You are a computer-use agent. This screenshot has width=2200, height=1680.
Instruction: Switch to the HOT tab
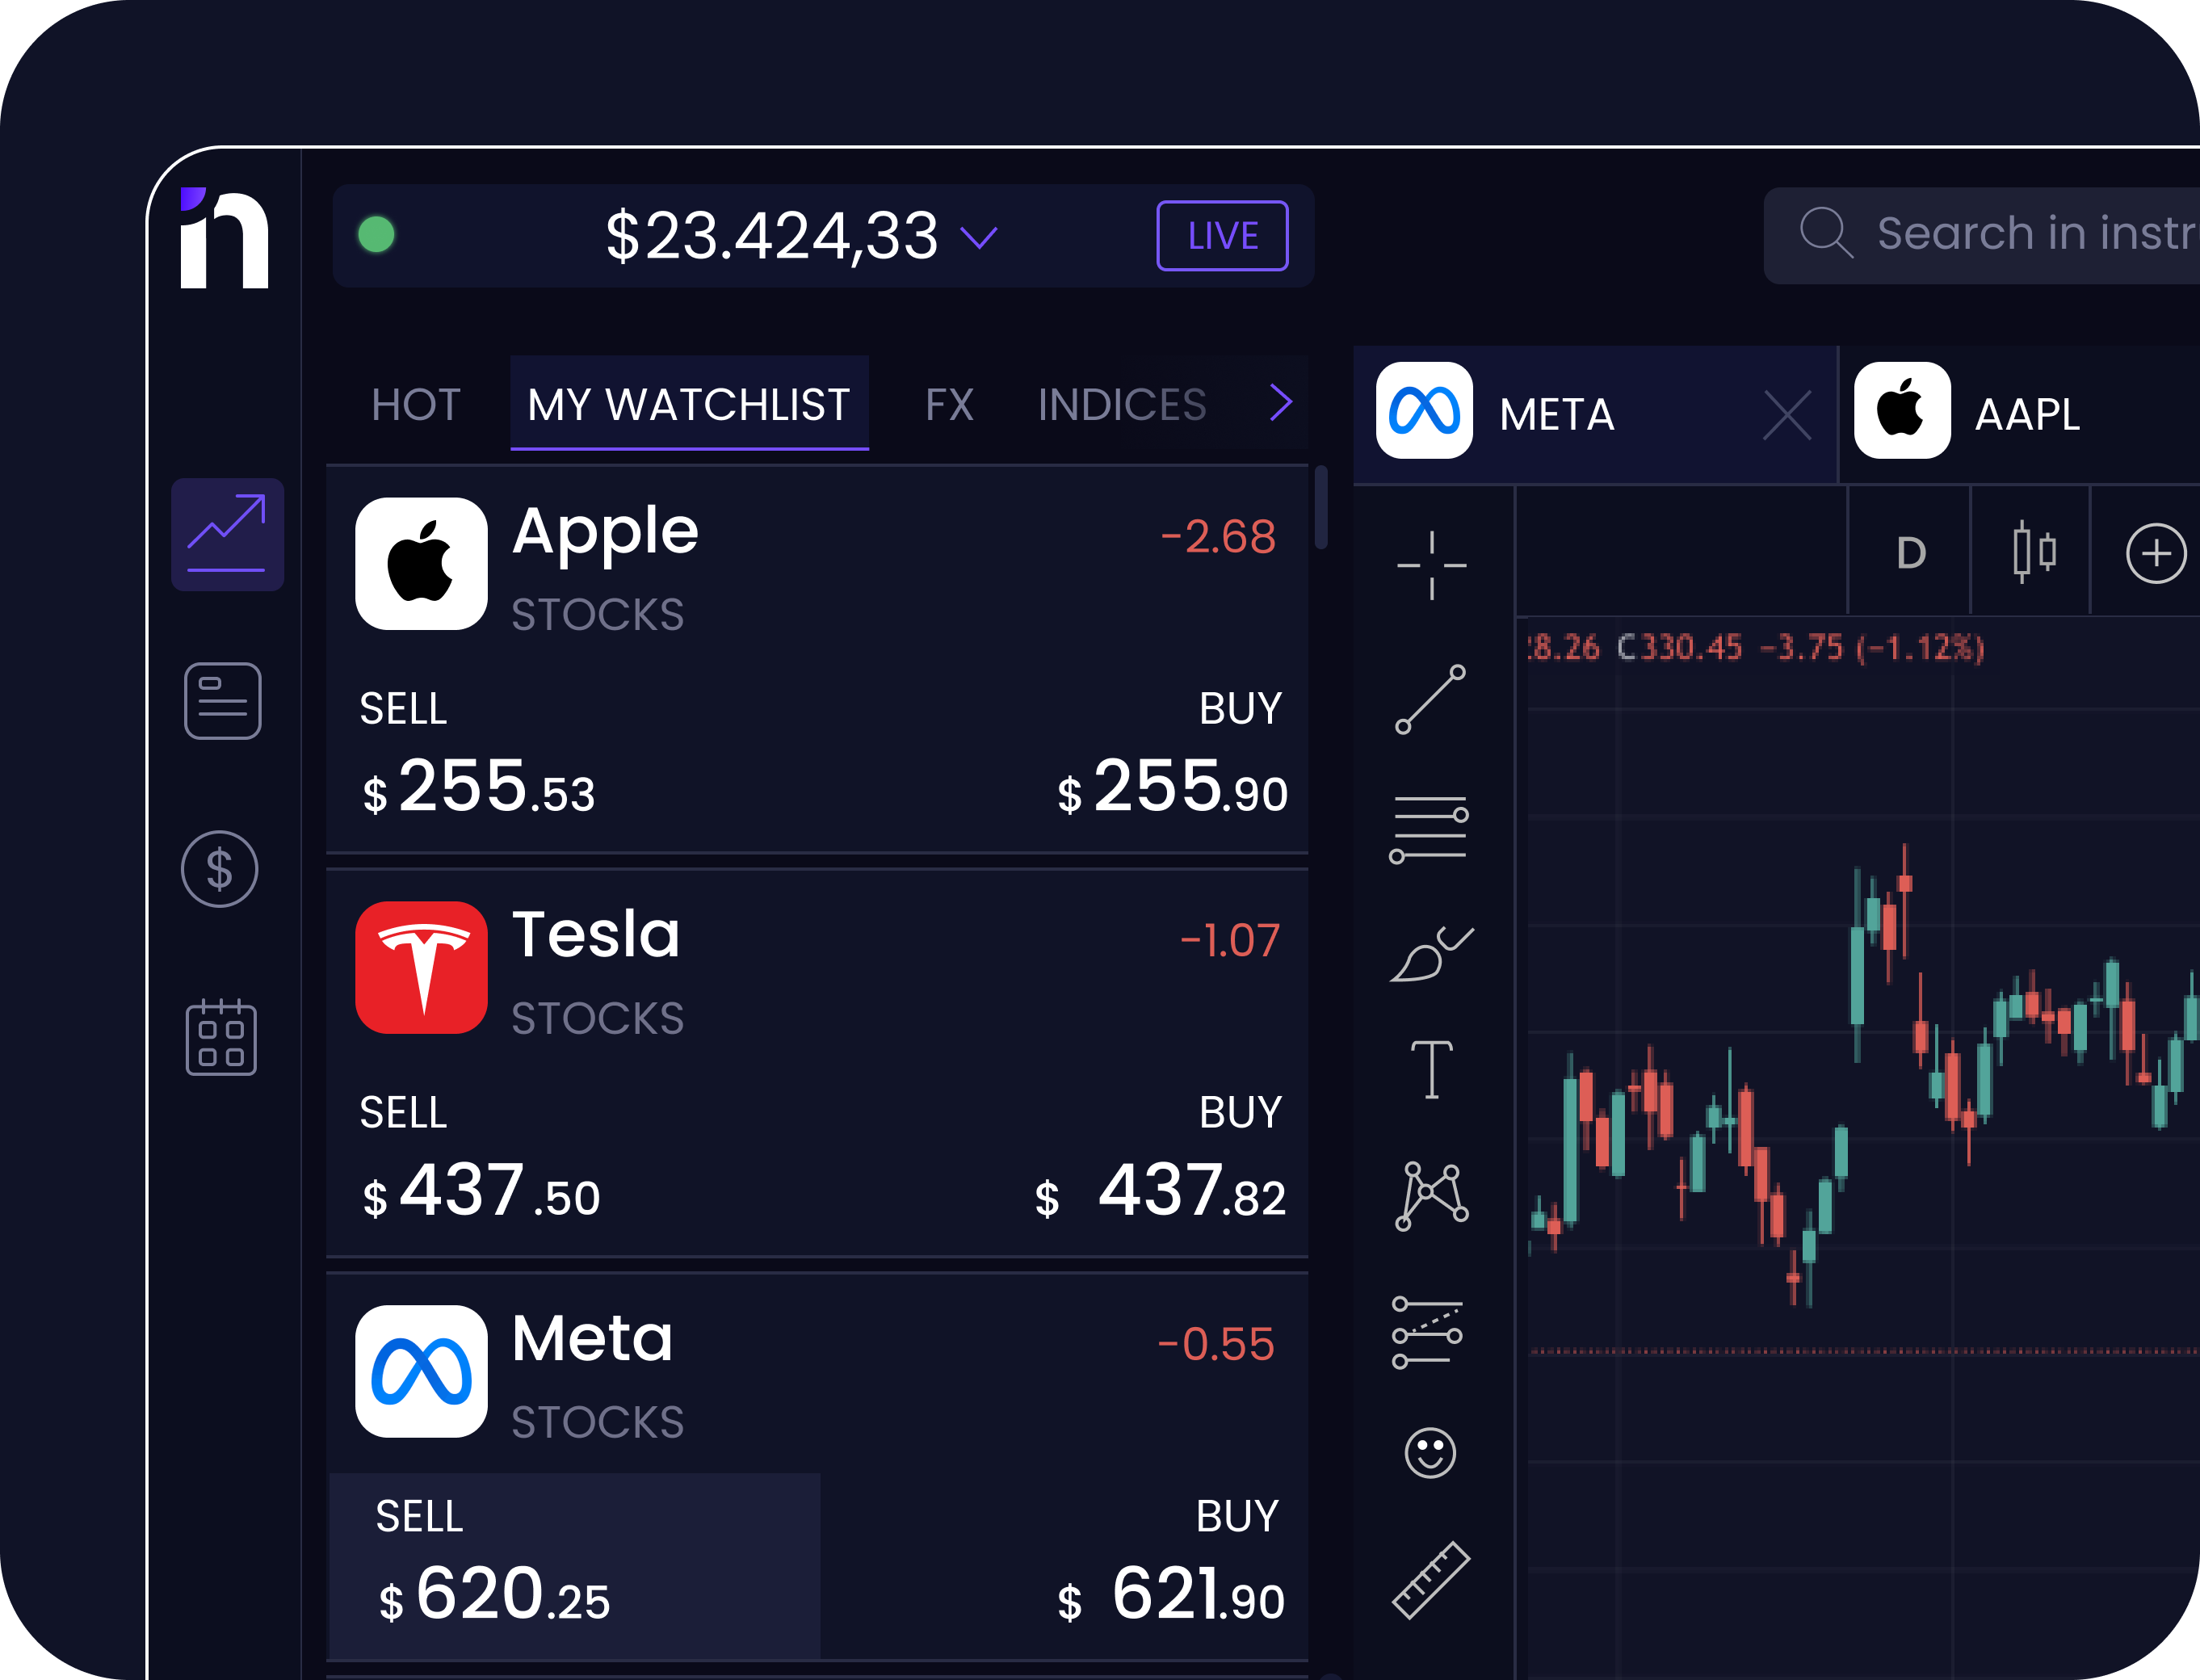(x=416, y=405)
